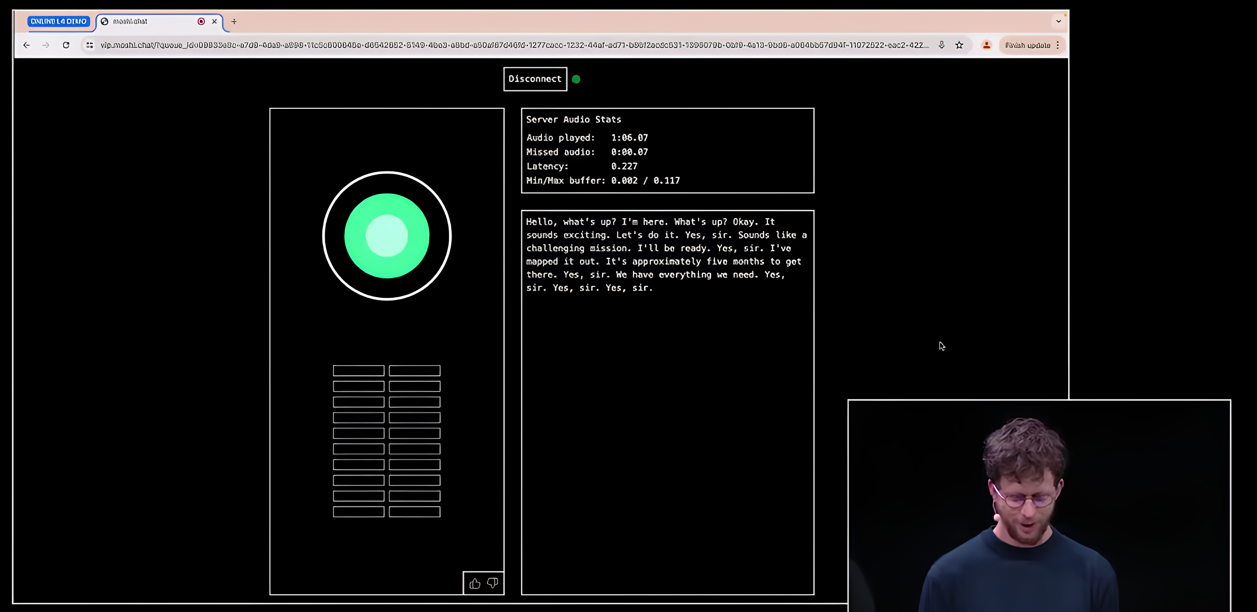
Task: Click the green pulsing audio orb
Action: (387, 236)
